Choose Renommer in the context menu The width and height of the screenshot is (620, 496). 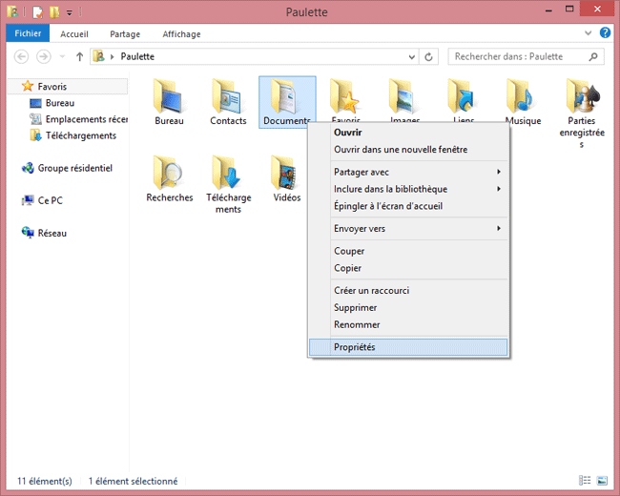coord(357,325)
